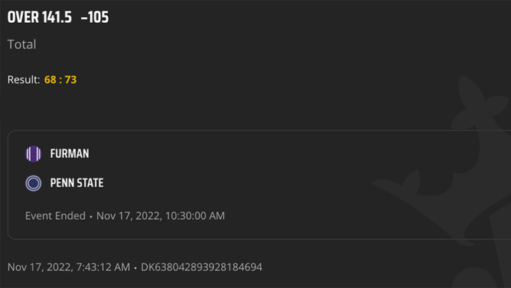Click the Penn State circular team icon
Screen dimensions: 511x288
[x=34, y=183]
